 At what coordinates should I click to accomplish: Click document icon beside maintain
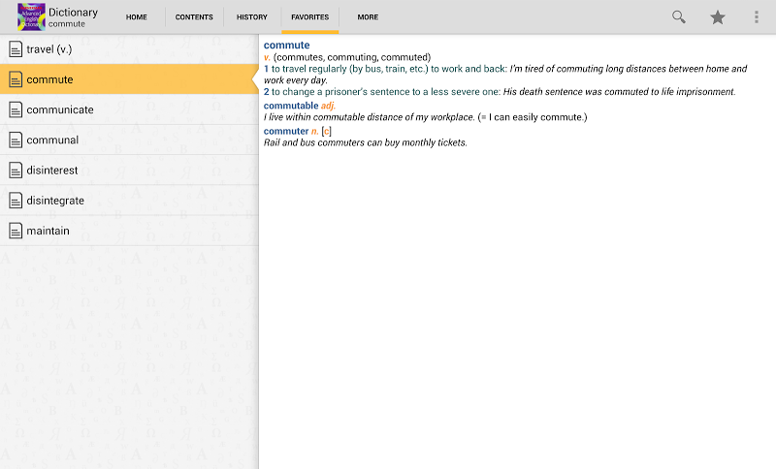click(x=16, y=231)
